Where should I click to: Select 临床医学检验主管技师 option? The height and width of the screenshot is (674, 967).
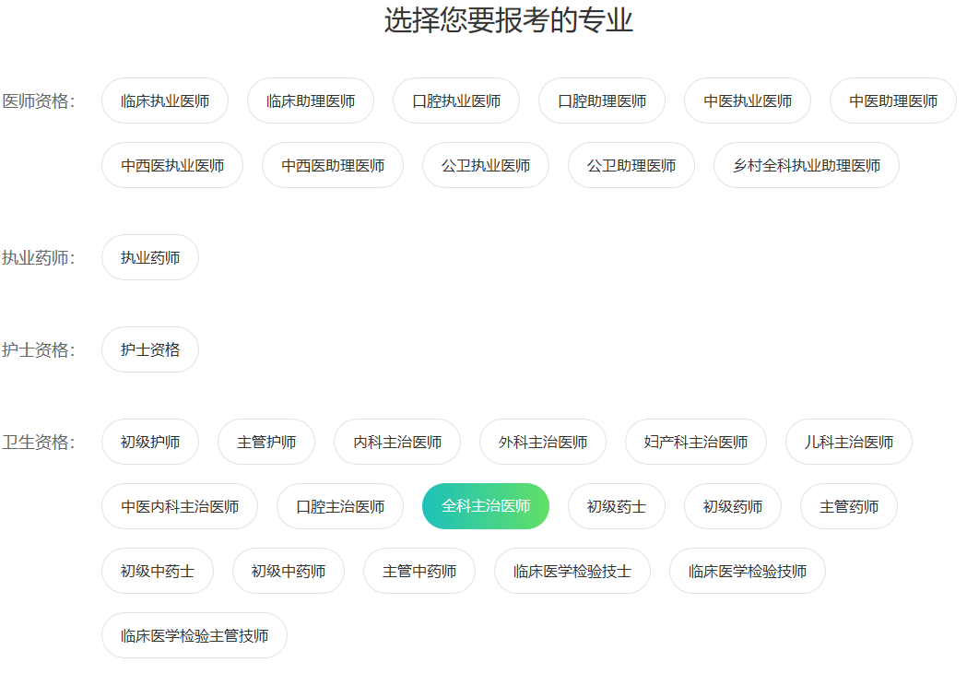[x=195, y=635]
